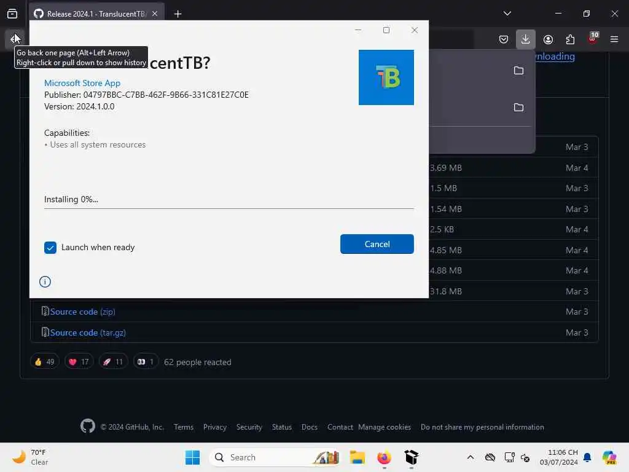Image resolution: width=629 pixels, height=472 pixels.
Task: Open File Explorer from taskbar
Action: pyautogui.click(x=357, y=457)
